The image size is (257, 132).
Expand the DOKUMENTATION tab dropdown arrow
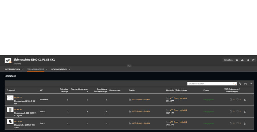coord(69,69)
